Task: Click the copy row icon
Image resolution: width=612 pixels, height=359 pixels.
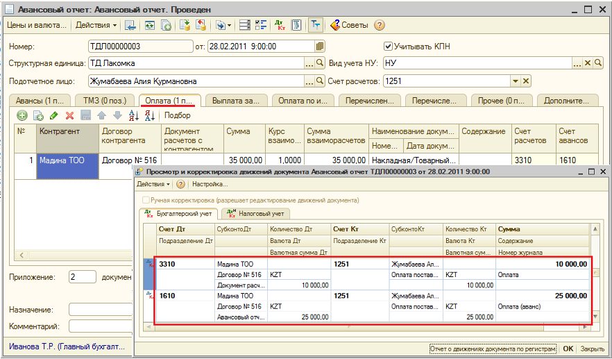Action: click(x=38, y=115)
